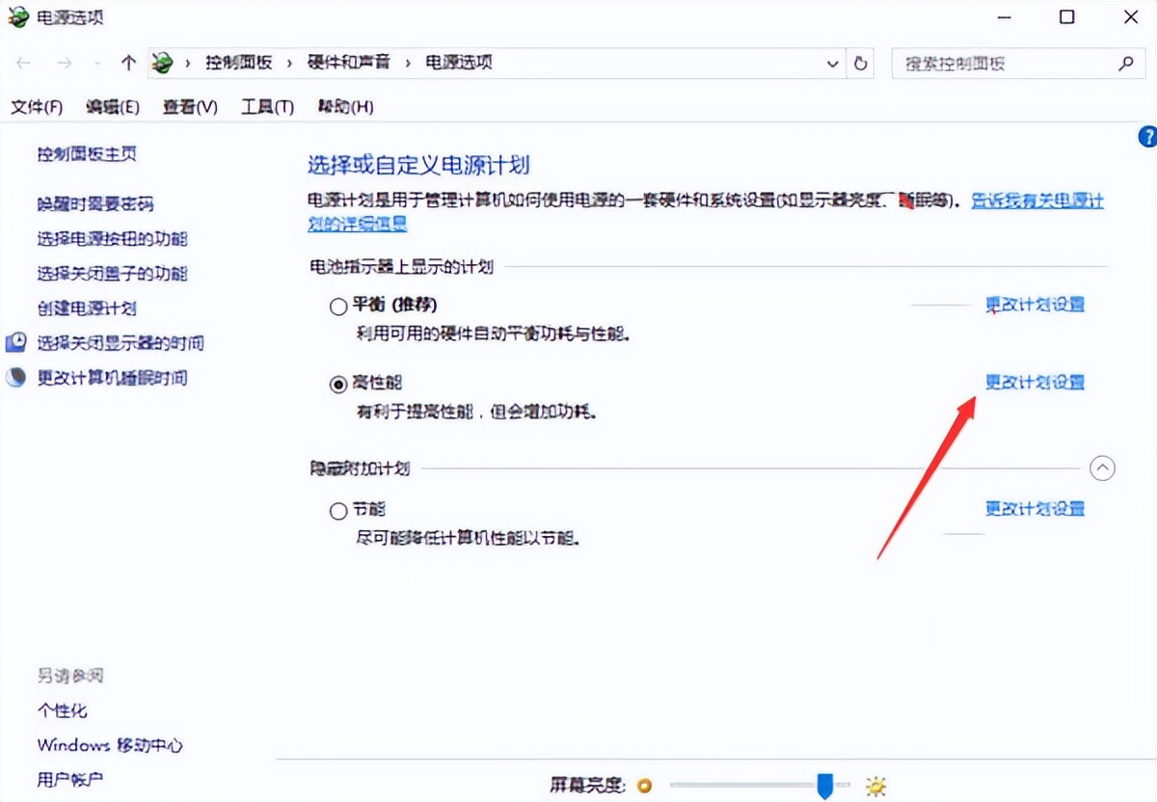
Task: Open the 查看 menu
Action: (189, 107)
